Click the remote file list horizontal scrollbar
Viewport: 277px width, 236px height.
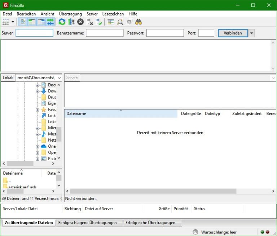153,191
